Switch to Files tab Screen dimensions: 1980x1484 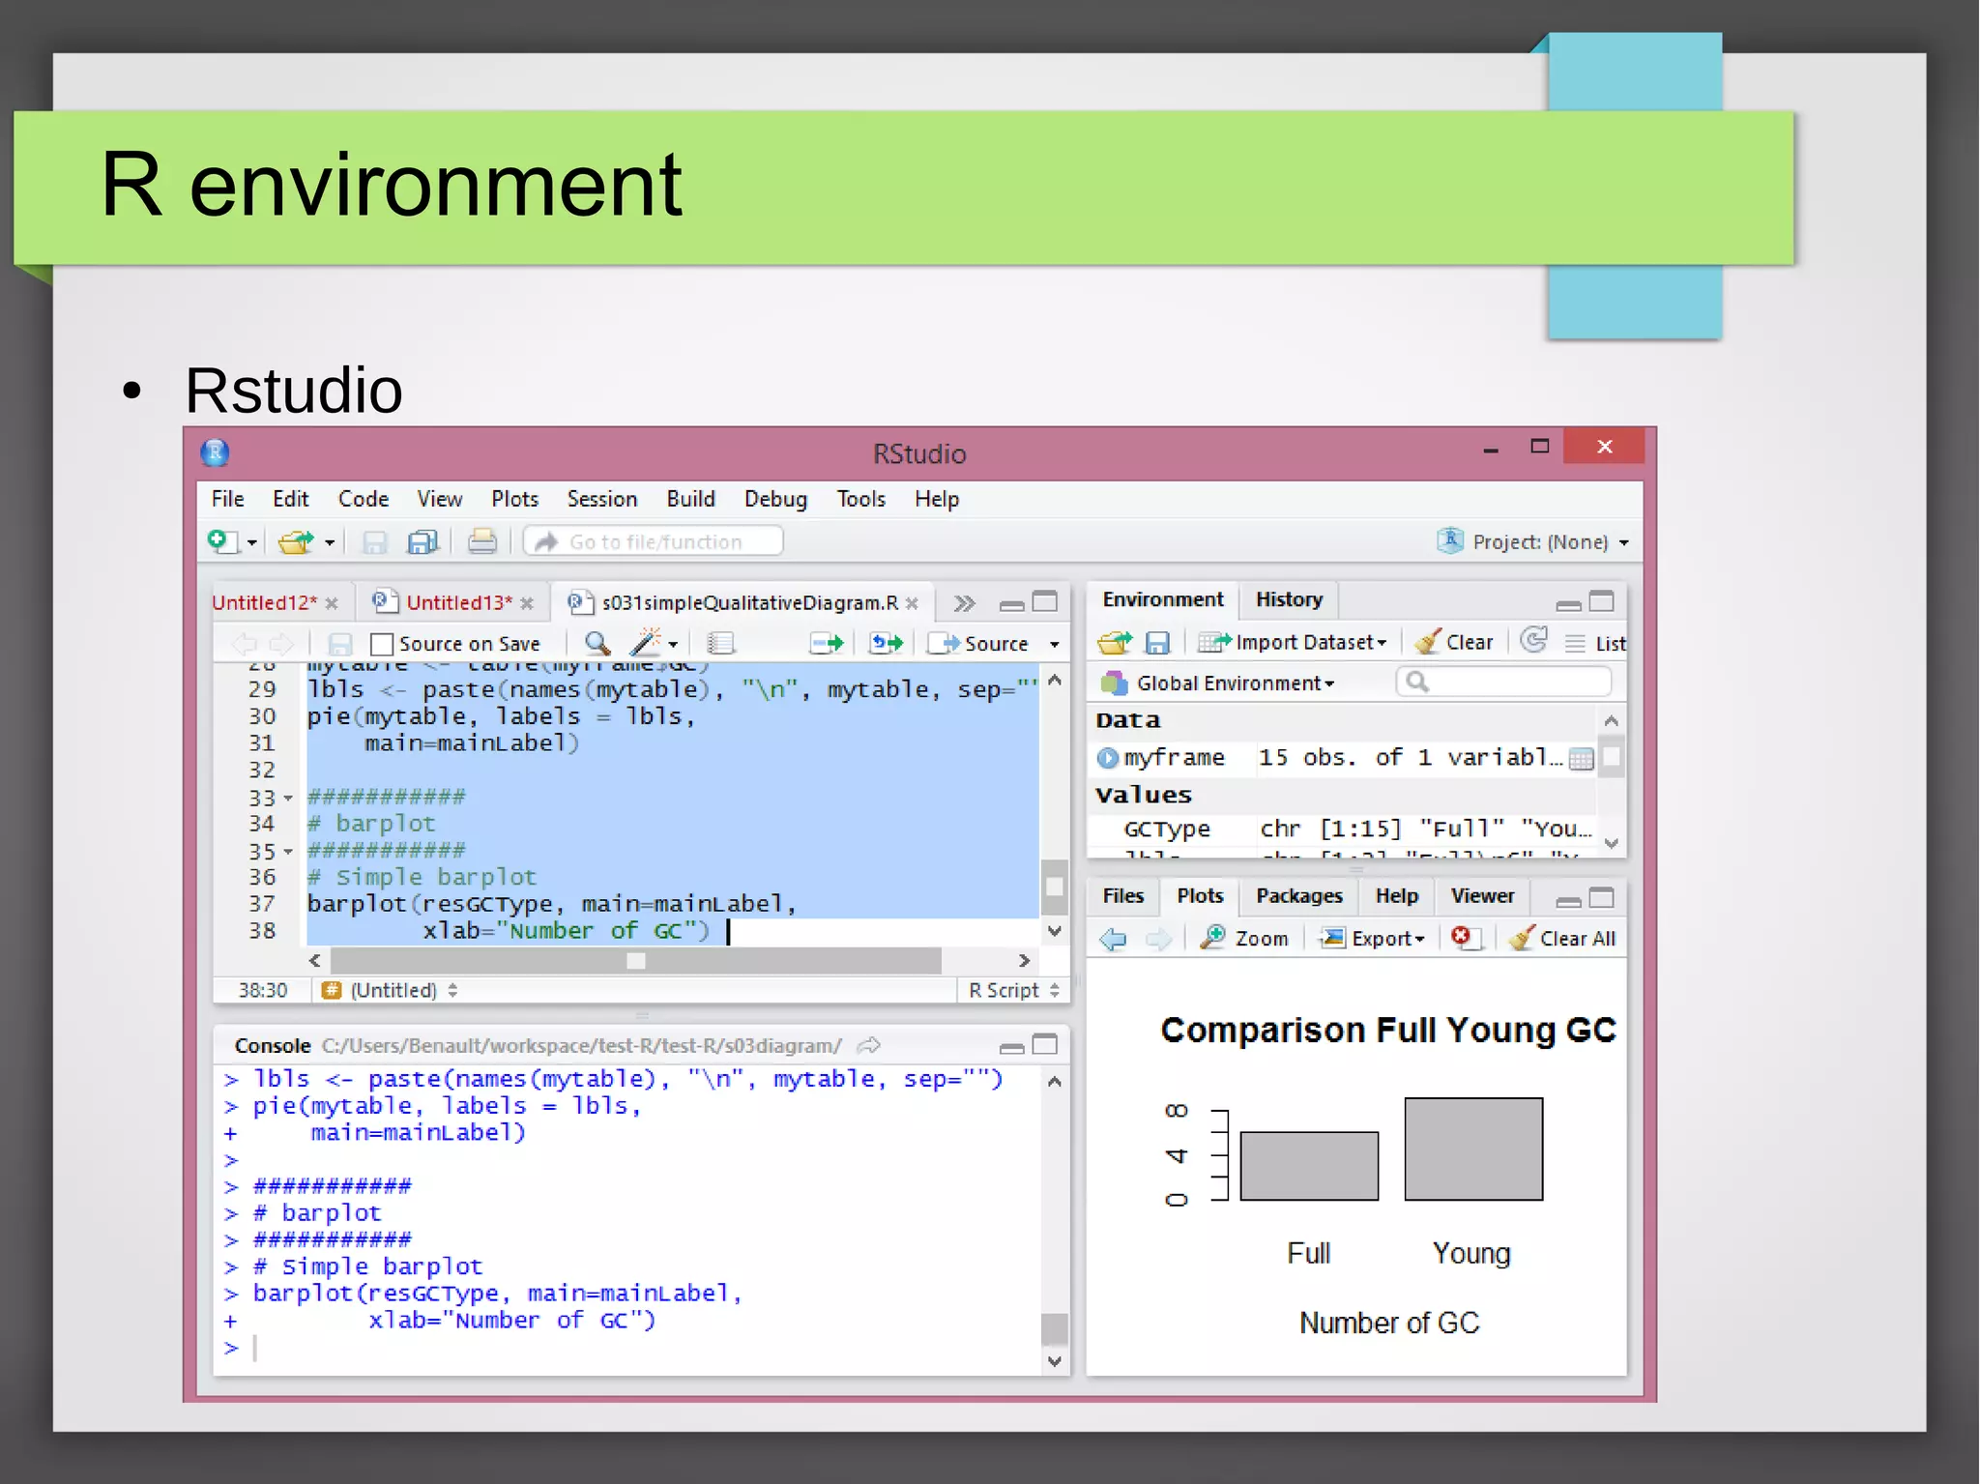tap(1122, 896)
